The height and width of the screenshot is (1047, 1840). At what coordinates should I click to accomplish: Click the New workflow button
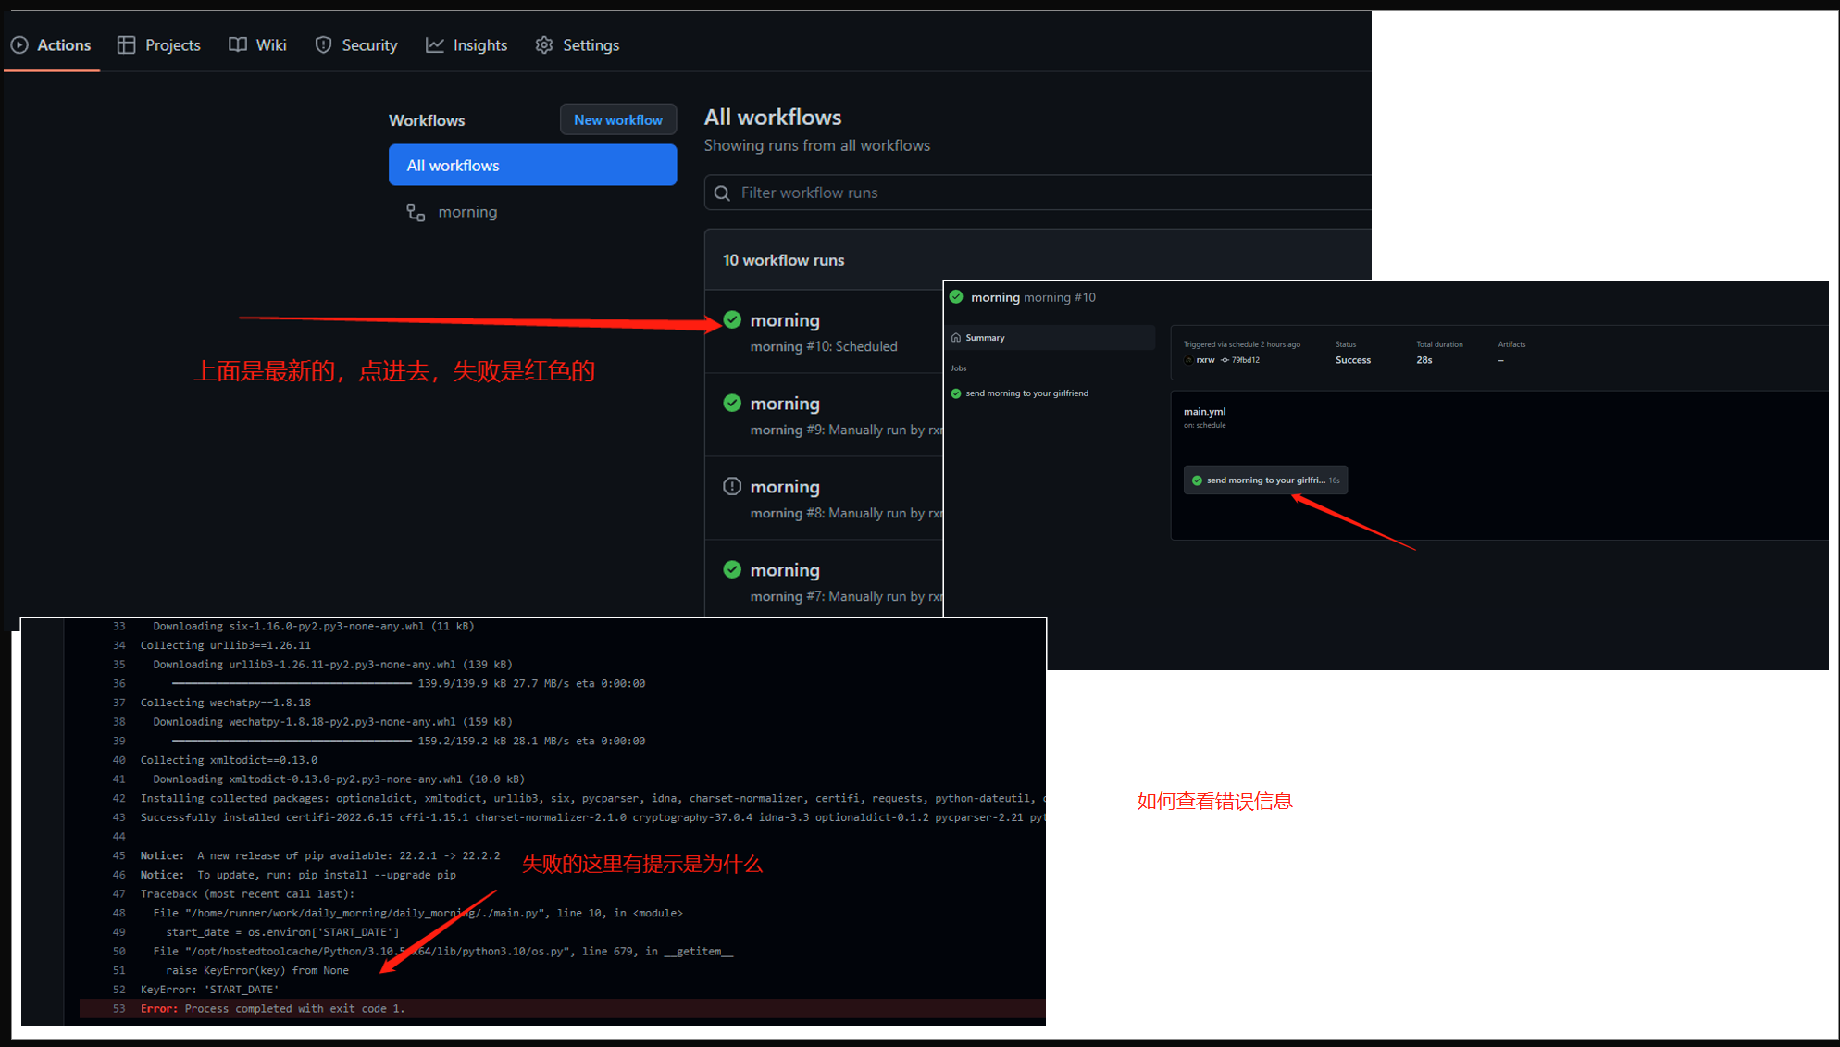tap(617, 119)
